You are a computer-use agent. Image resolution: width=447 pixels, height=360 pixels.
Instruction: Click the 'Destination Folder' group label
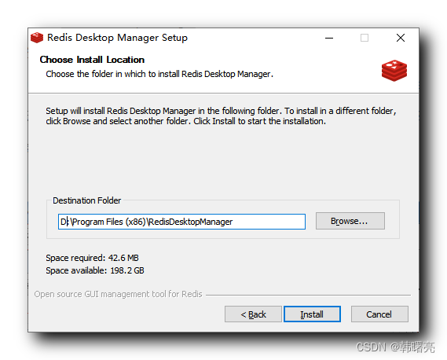[87, 200]
